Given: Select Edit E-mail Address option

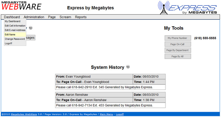Looking at the screenshot, I should coord(15,30).
